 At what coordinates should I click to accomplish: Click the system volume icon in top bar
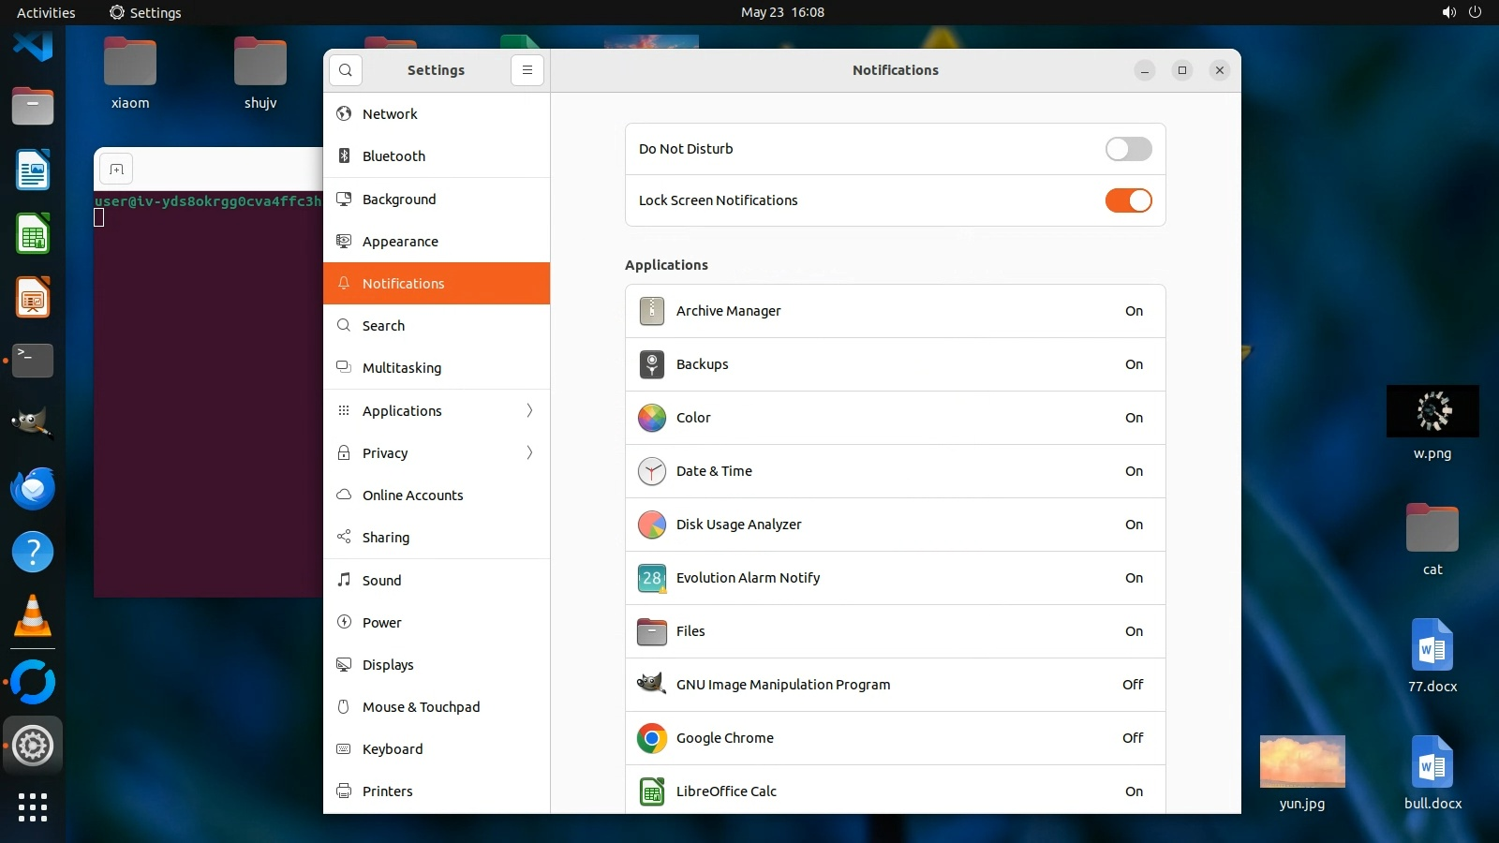[x=1448, y=12]
